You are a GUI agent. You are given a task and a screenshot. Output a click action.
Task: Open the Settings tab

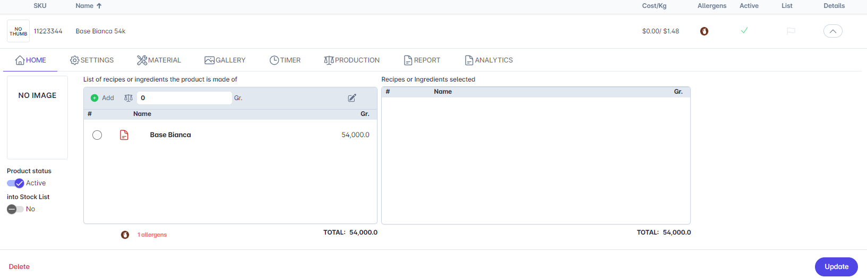[x=92, y=60]
